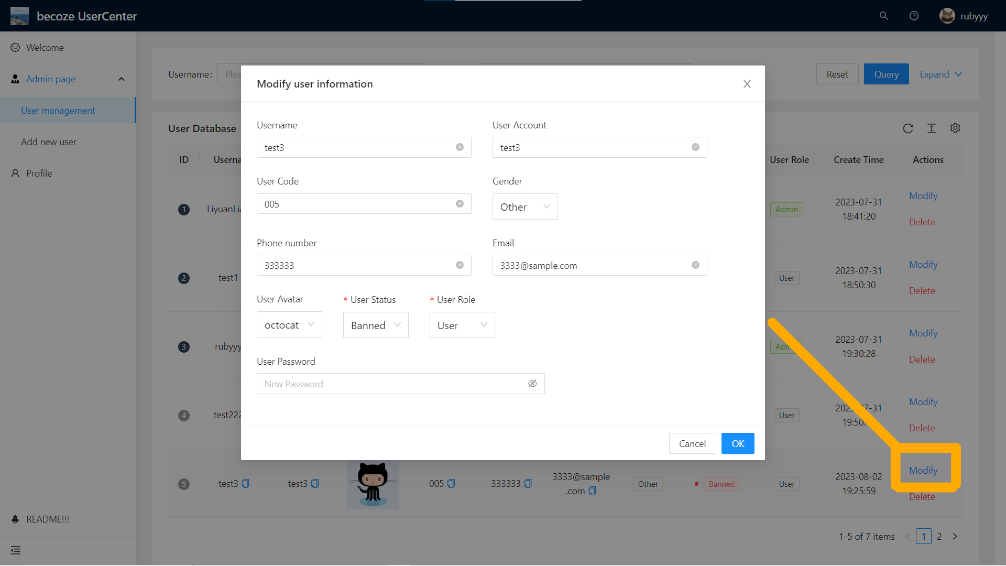This screenshot has width=1006, height=566.
Task: Clear the Username field with its clear icon
Action: coord(460,147)
